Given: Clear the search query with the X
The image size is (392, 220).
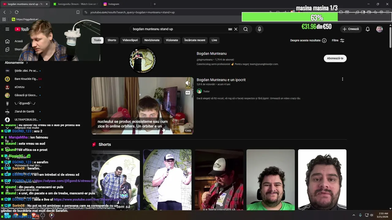Looking at the screenshot, I should coord(236,29).
